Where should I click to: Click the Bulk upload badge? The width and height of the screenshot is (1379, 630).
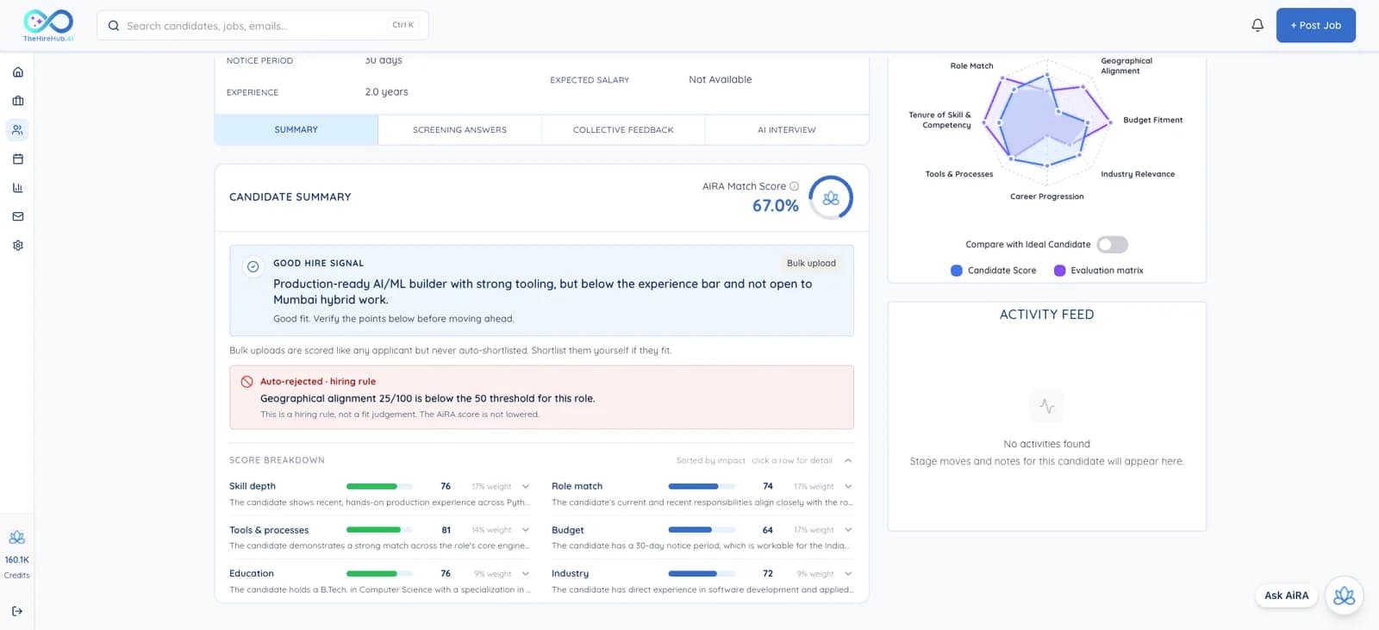tap(811, 263)
